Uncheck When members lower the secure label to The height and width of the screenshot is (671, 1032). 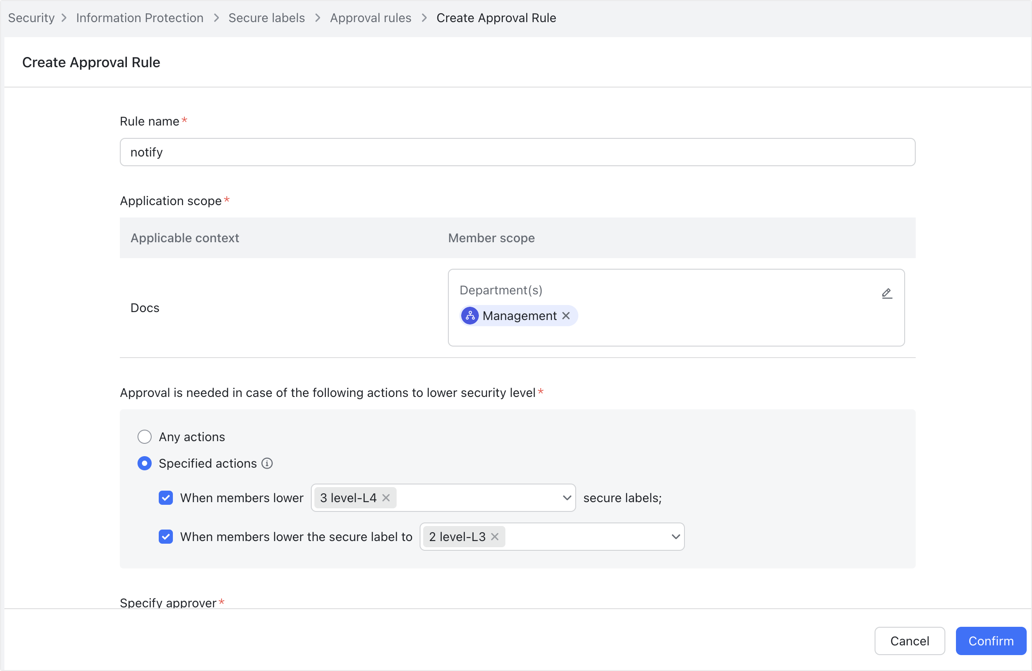point(166,537)
